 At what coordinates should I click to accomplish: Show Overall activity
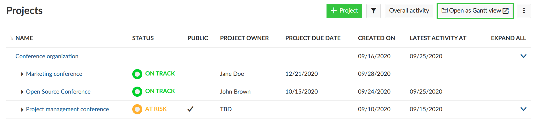[409, 11]
